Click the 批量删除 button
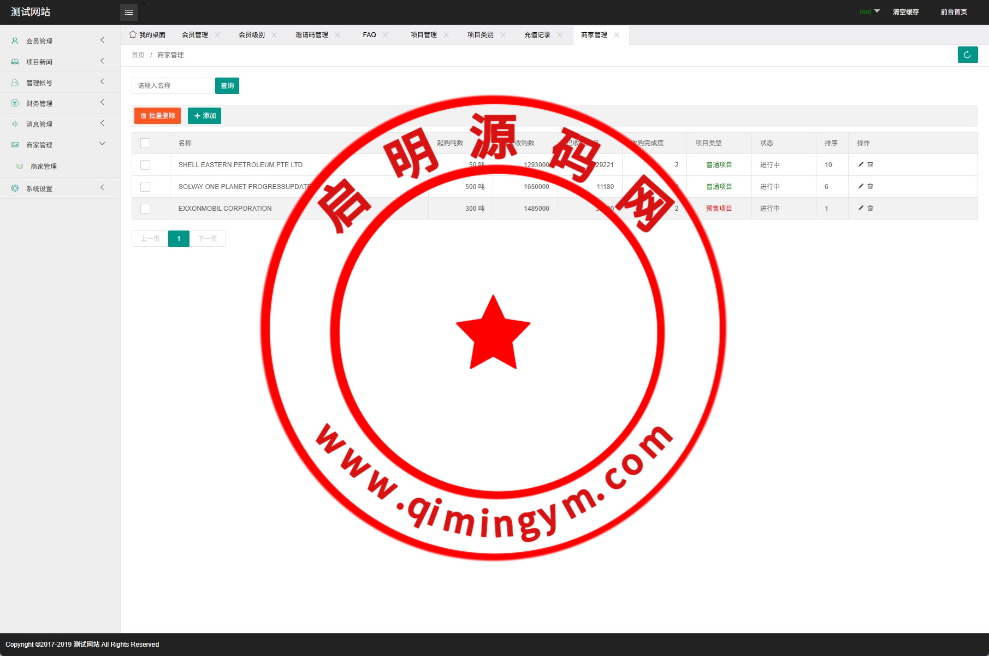 tap(157, 116)
